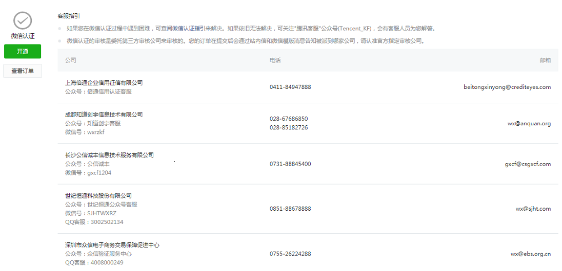
Task: Click phone number 0411-84947888
Action: click(x=290, y=87)
